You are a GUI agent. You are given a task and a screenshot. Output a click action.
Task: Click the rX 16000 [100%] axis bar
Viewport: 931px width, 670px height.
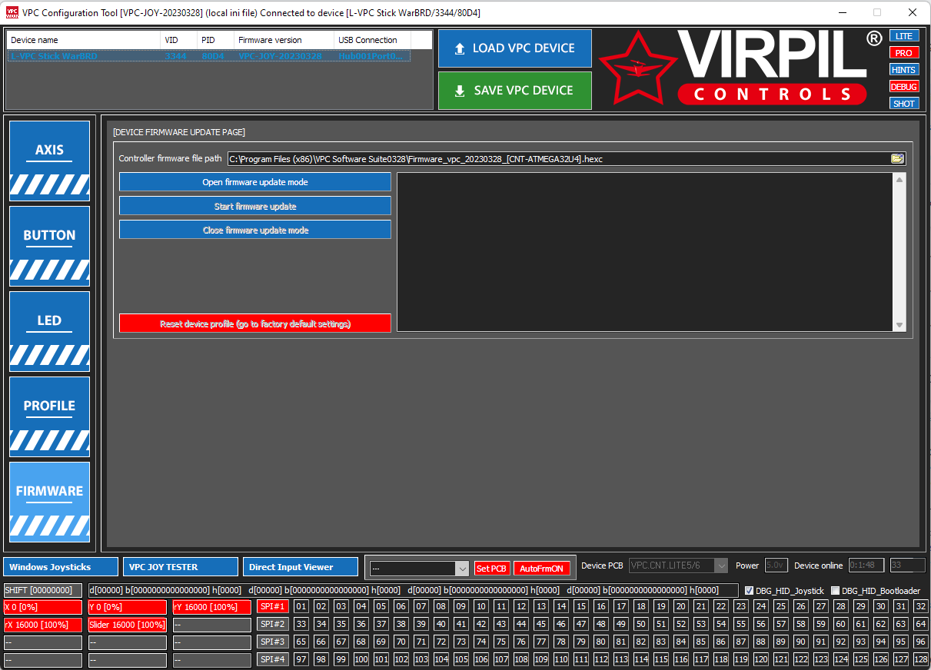(43, 625)
